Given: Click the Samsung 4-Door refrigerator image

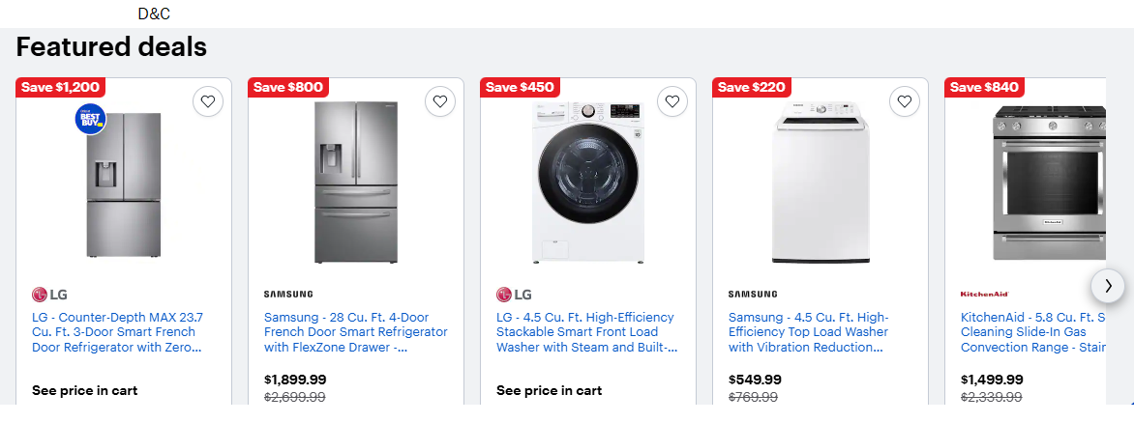Looking at the screenshot, I should coord(355,182).
